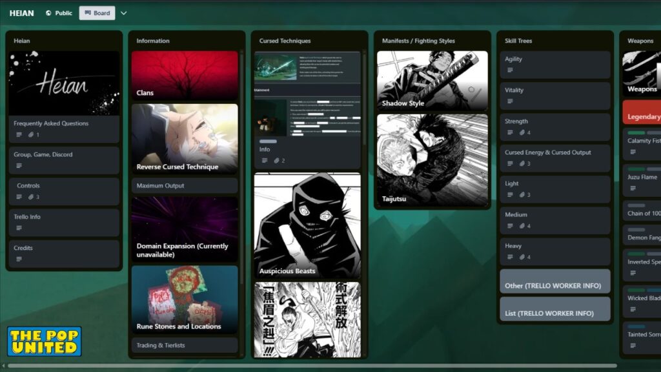Viewport: 661px width, 372px height.
Task: Open the Heian cover image card
Action: [x=64, y=83]
